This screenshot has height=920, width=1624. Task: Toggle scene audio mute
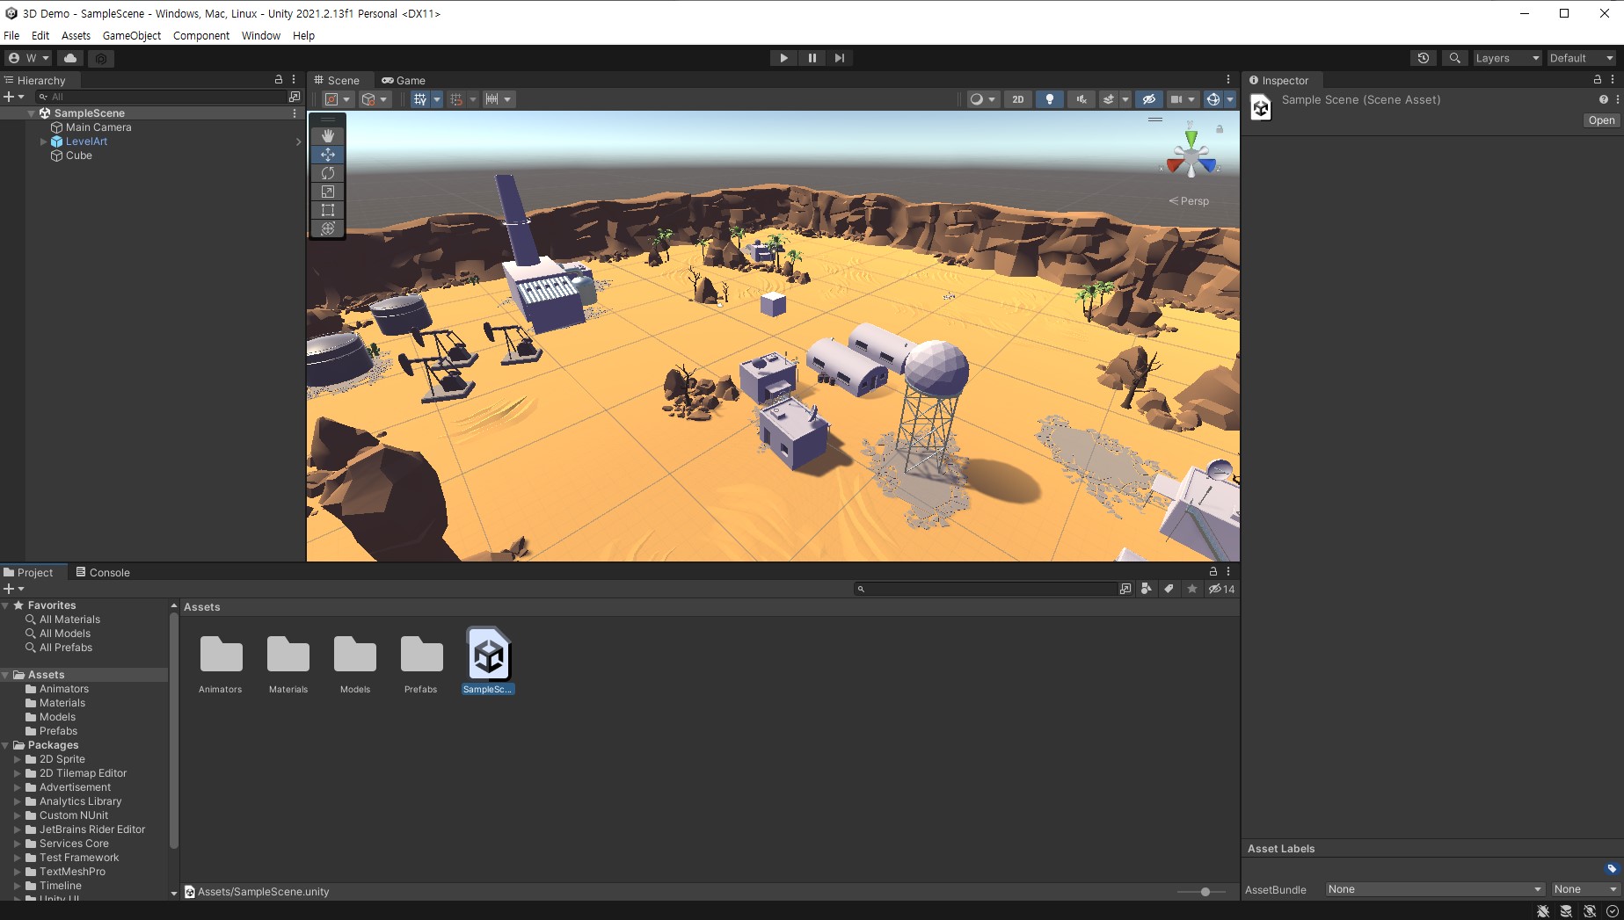(1081, 99)
